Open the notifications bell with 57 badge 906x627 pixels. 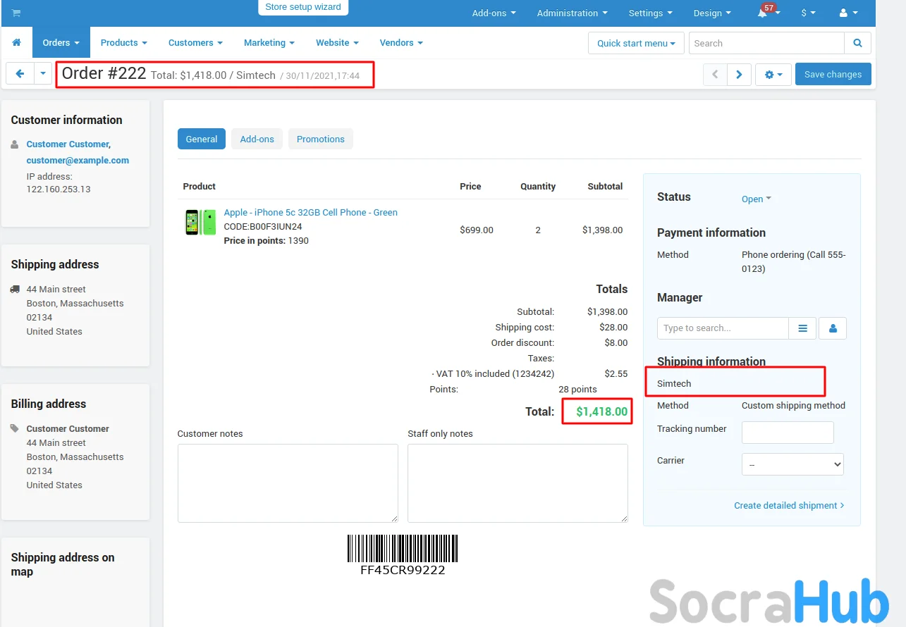[766, 13]
